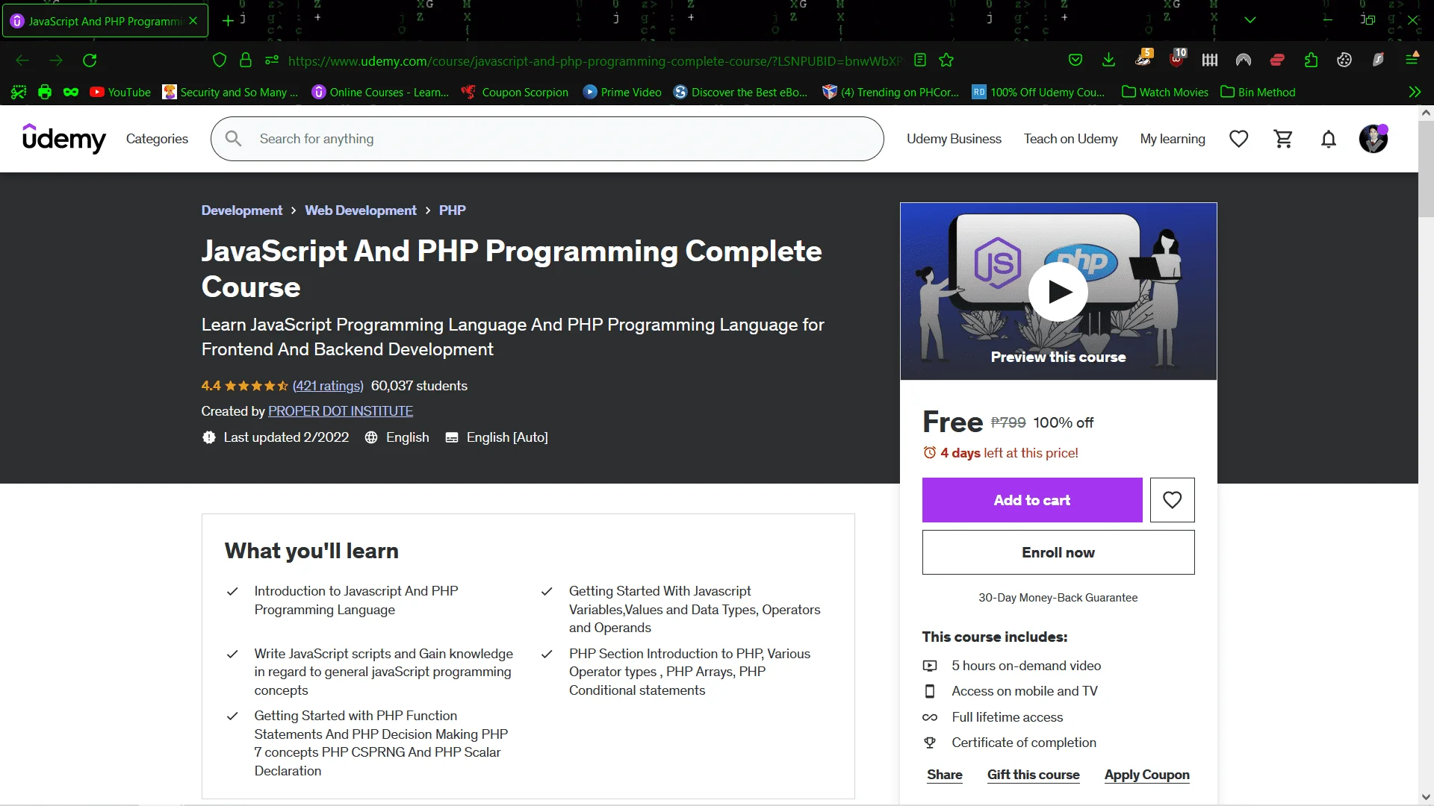View site security via the padlock icon
This screenshot has width=1434, height=806.
point(245,60)
